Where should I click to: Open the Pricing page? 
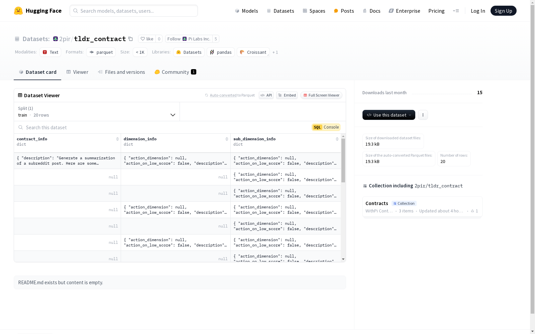[436, 11]
